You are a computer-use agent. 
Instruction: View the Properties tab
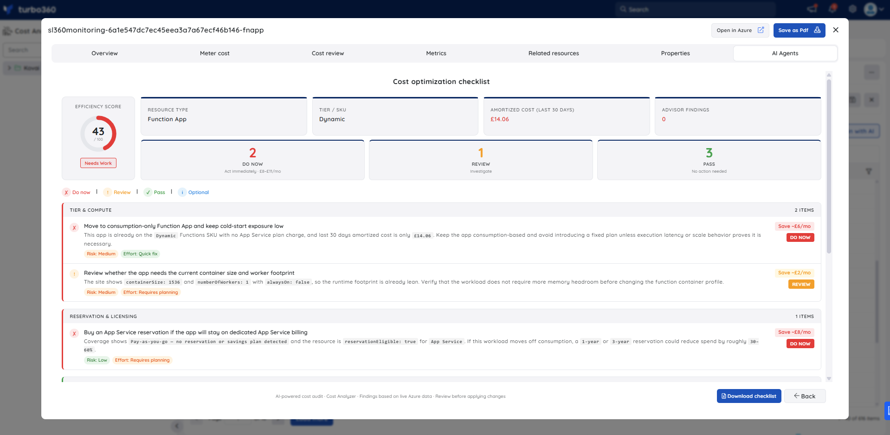pyautogui.click(x=675, y=53)
